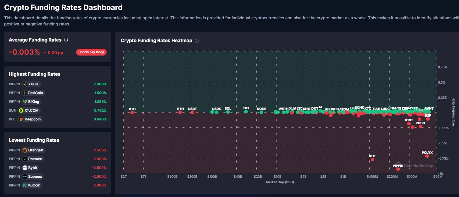Image resolution: width=459 pixels, height=197 pixels.
Task: Click the OrangeX exchange logo icon
Action: [x=25, y=150]
